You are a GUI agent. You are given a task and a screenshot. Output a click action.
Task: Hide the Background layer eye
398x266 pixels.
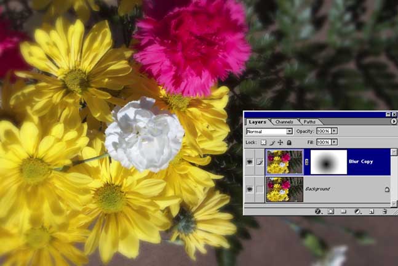pyautogui.click(x=250, y=189)
